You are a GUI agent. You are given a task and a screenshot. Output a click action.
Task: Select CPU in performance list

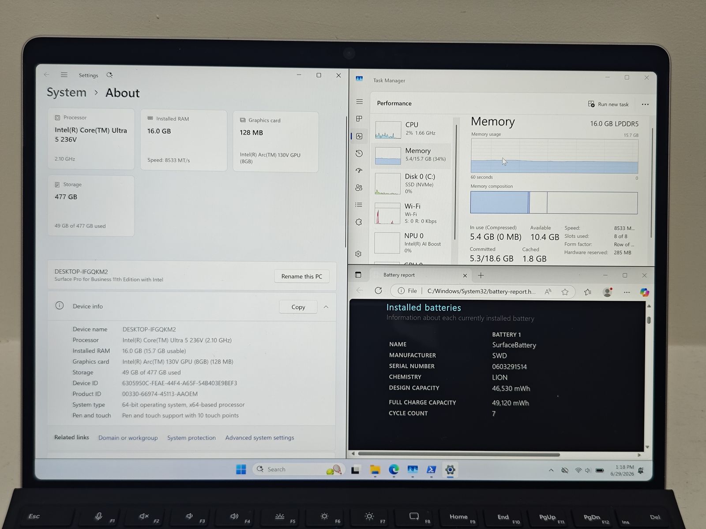[x=412, y=130]
